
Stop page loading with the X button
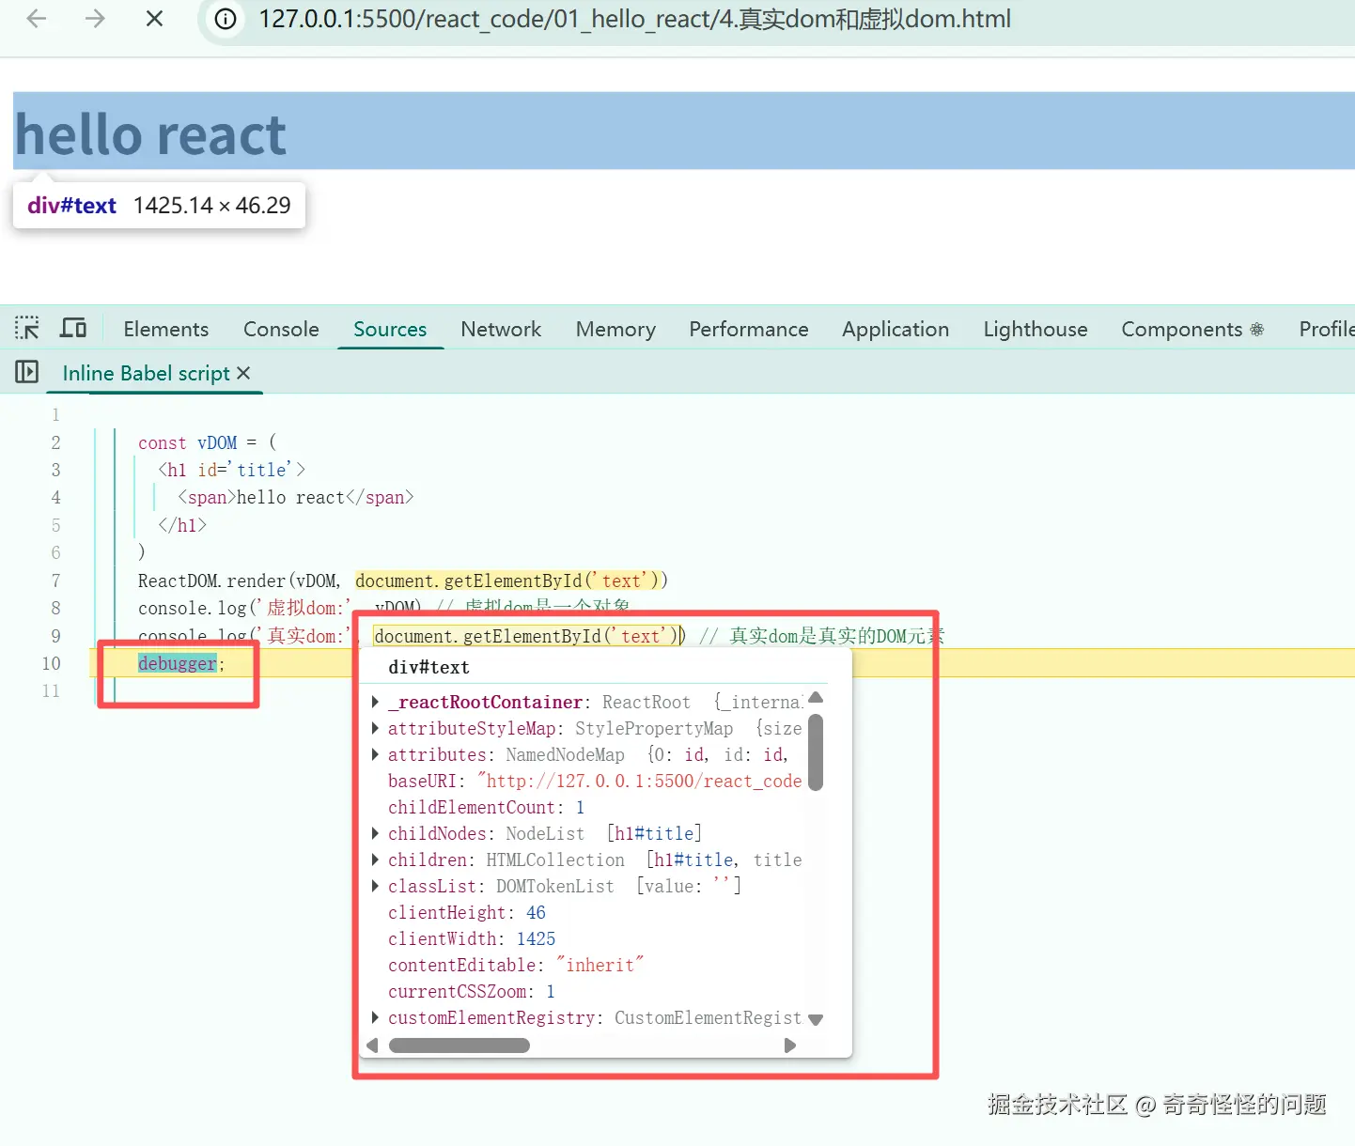coord(155,19)
